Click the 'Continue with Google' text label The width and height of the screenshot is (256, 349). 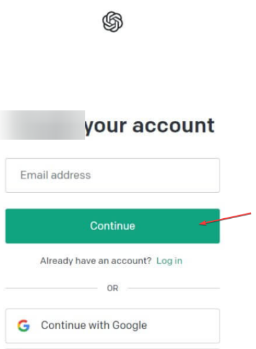(94, 325)
